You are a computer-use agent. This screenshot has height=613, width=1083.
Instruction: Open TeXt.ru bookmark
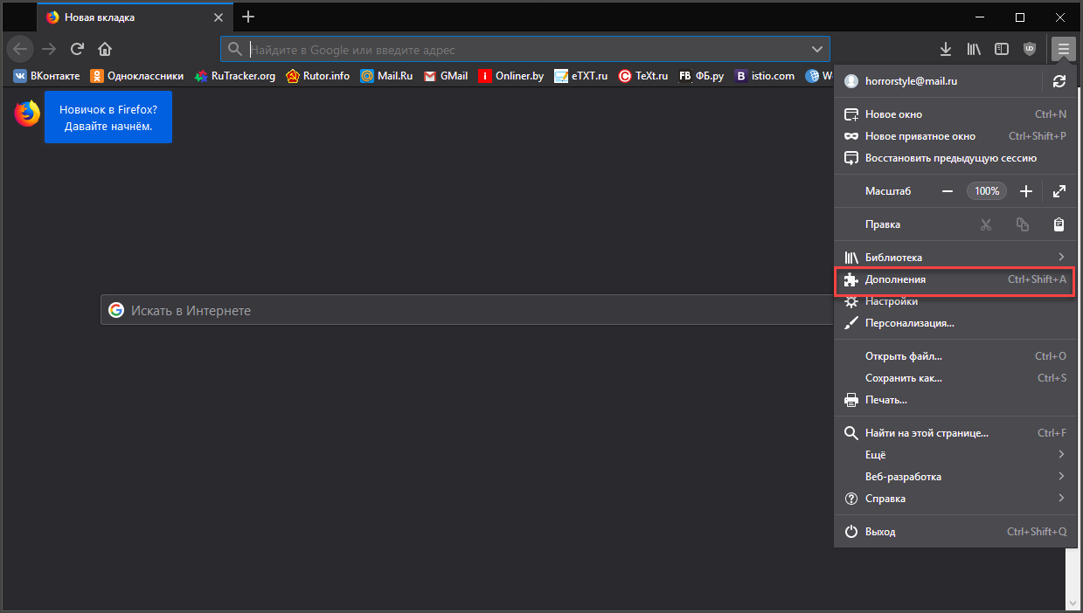[x=643, y=76]
